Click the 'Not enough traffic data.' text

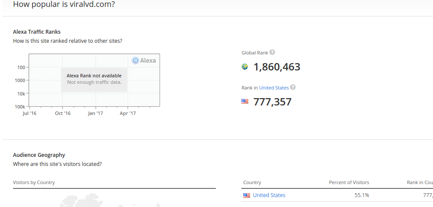94,82
